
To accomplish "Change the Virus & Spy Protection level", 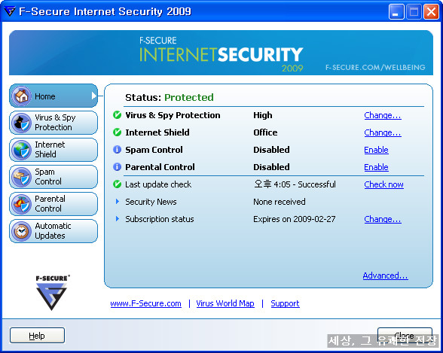I will click(383, 115).
